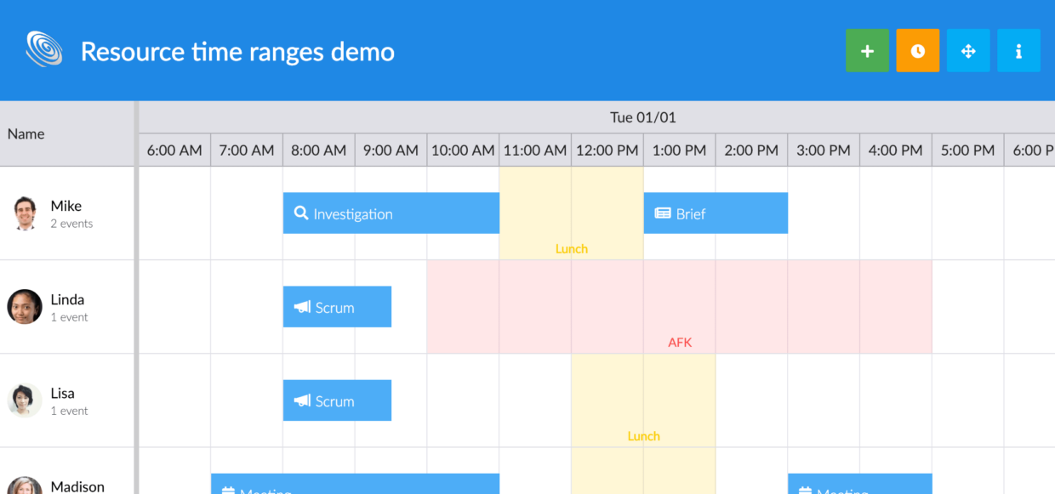Select the 3:00 PM time column header
This screenshot has height=494, width=1055.
click(823, 150)
